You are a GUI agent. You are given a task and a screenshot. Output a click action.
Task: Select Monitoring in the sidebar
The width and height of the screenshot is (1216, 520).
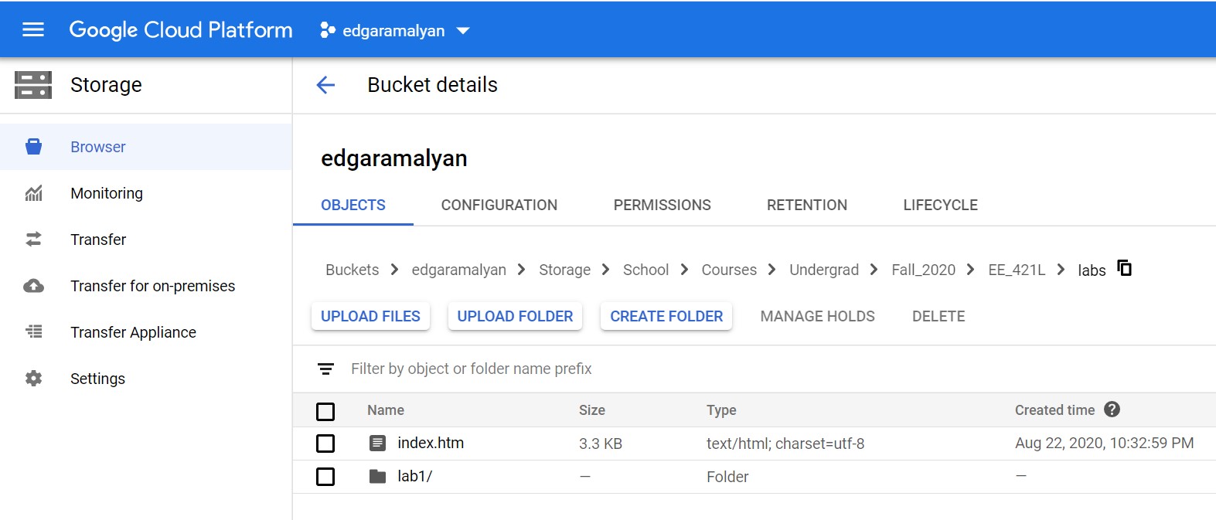pyautogui.click(x=146, y=193)
